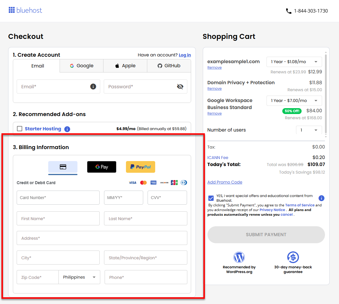Click Add Promo Code link
The width and height of the screenshot is (339, 304).
(225, 182)
